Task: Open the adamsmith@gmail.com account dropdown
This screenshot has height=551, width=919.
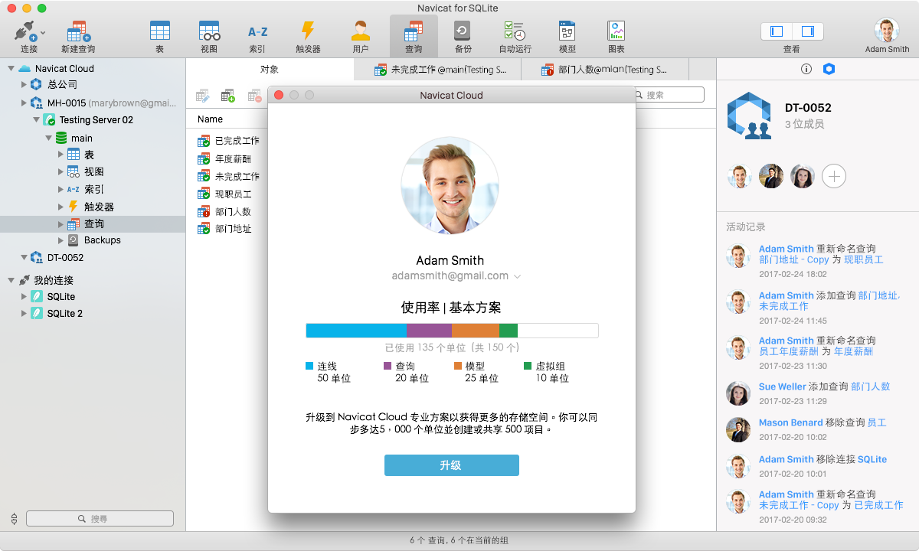Action: pyautogui.click(x=517, y=276)
